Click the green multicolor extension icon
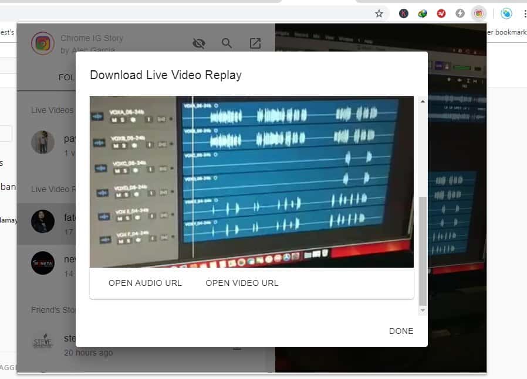Image resolution: width=527 pixels, height=379 pixels. click(423, 13)
